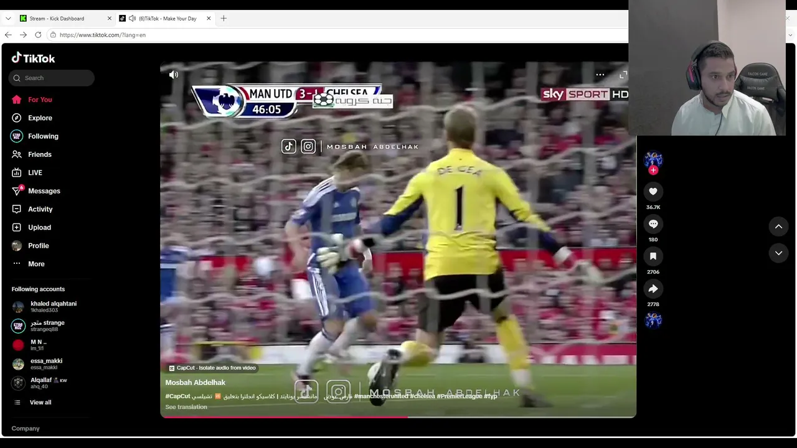Click the #manchesterunited hashtag

coord(381,396)
